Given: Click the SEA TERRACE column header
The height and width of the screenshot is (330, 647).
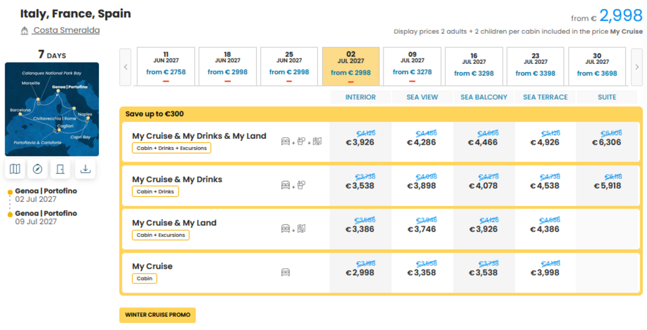Looking at the screenshot, I should point(545,97).
